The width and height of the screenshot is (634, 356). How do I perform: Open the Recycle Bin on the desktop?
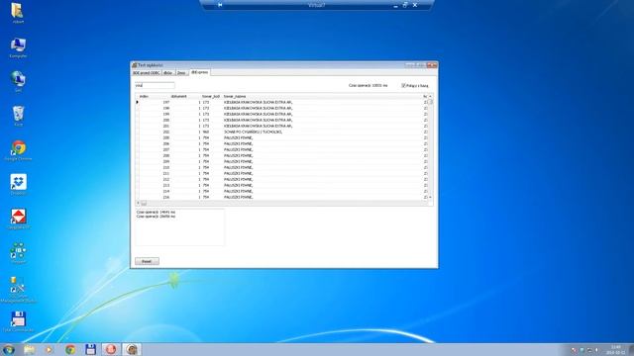18,116
